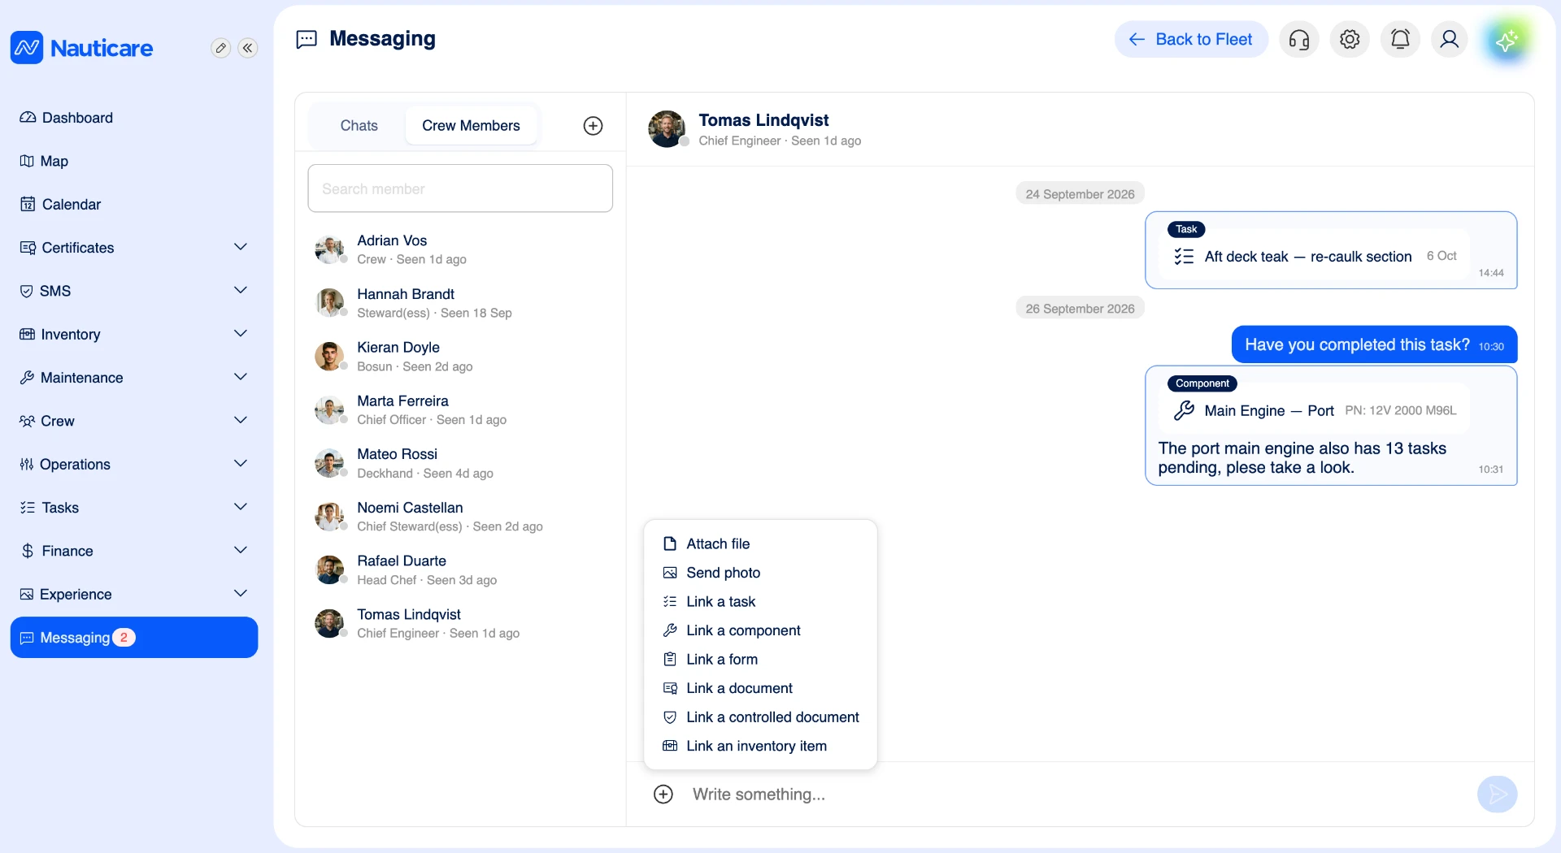Image resolution: width=1561 pixels, height=853 pixels.
Task: Select Link a controlled document option
Action: (760, 717)
